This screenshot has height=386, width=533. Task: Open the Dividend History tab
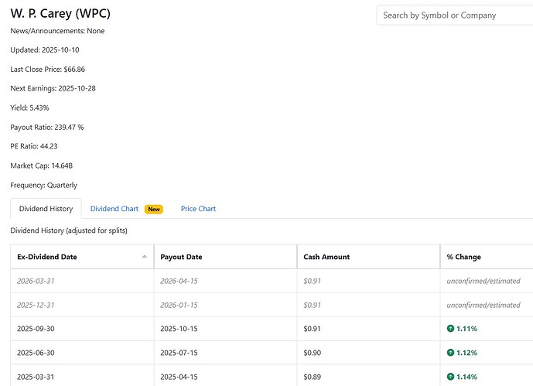46,209
